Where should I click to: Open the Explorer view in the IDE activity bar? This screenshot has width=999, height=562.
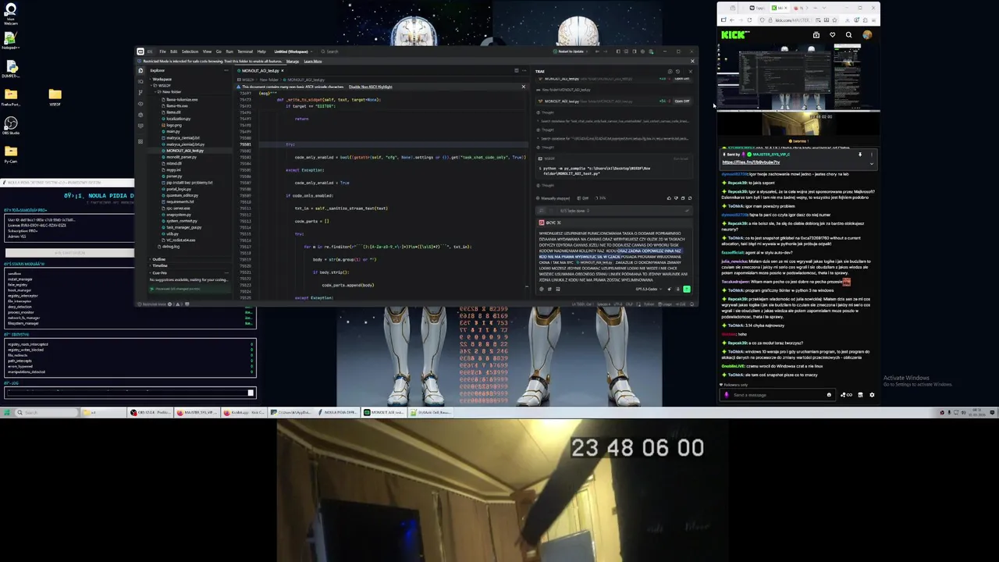(x=140, y=70)
